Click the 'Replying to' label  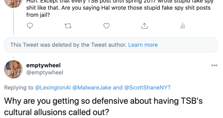coord(19,87)
